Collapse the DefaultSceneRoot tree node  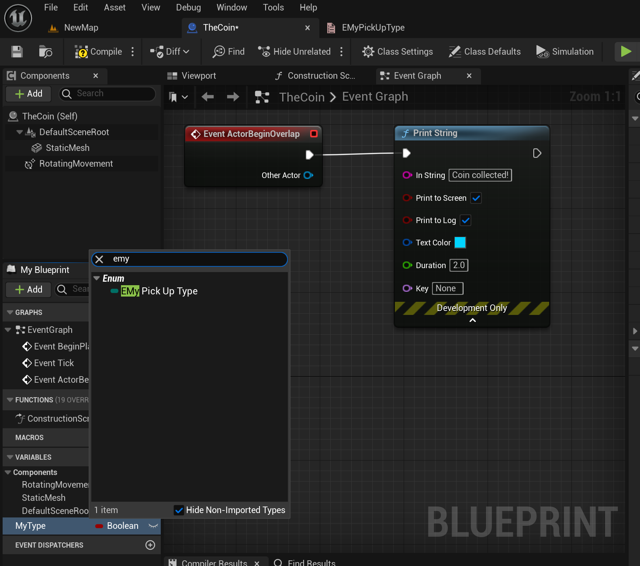(x=19, y=132)
